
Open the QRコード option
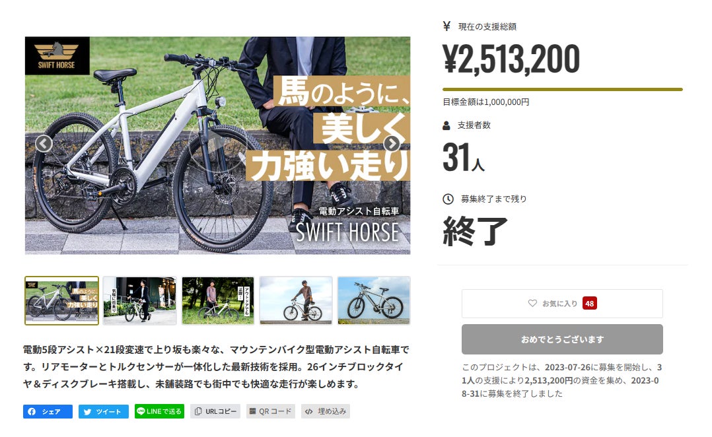(x=271, y=412)
